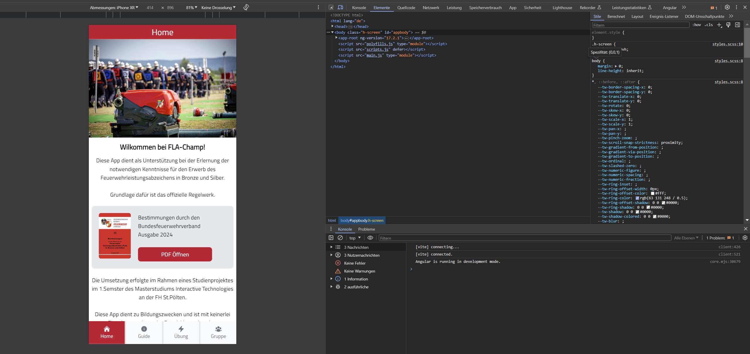Click the console Filtern input field
750x354 pixels.
click(x=525, y=238)
